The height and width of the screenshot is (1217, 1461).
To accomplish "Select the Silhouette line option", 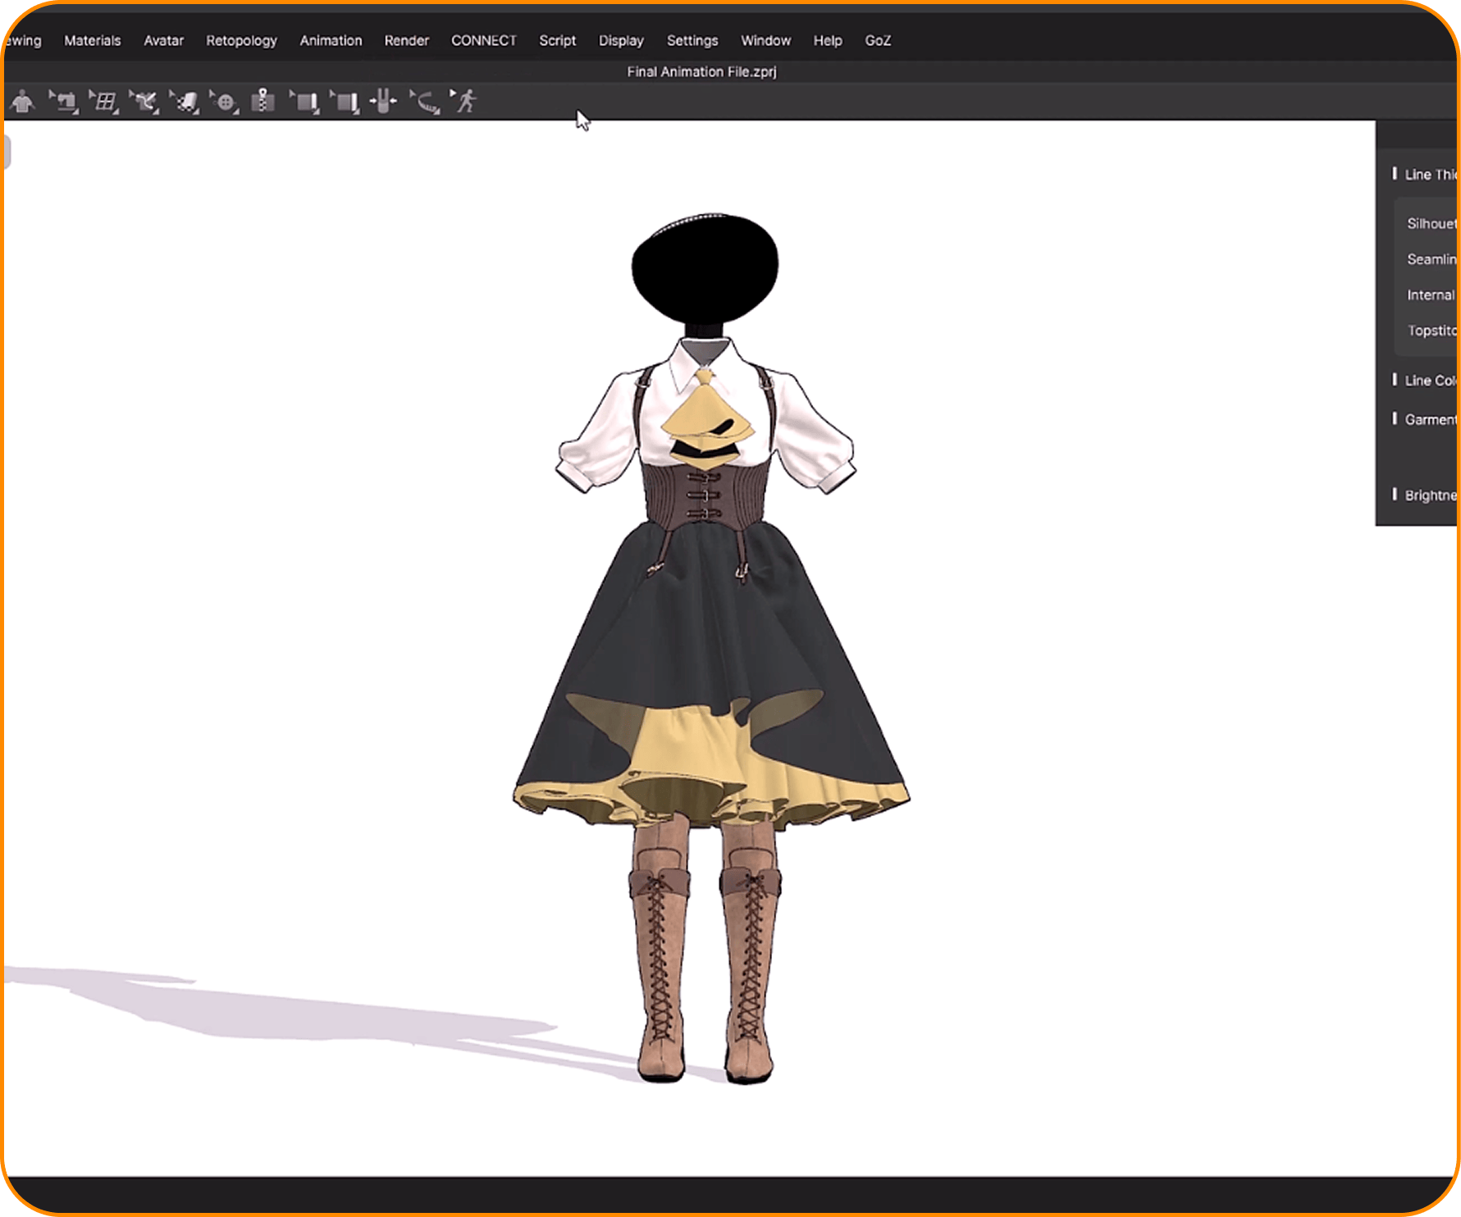I will point(1431,223).
